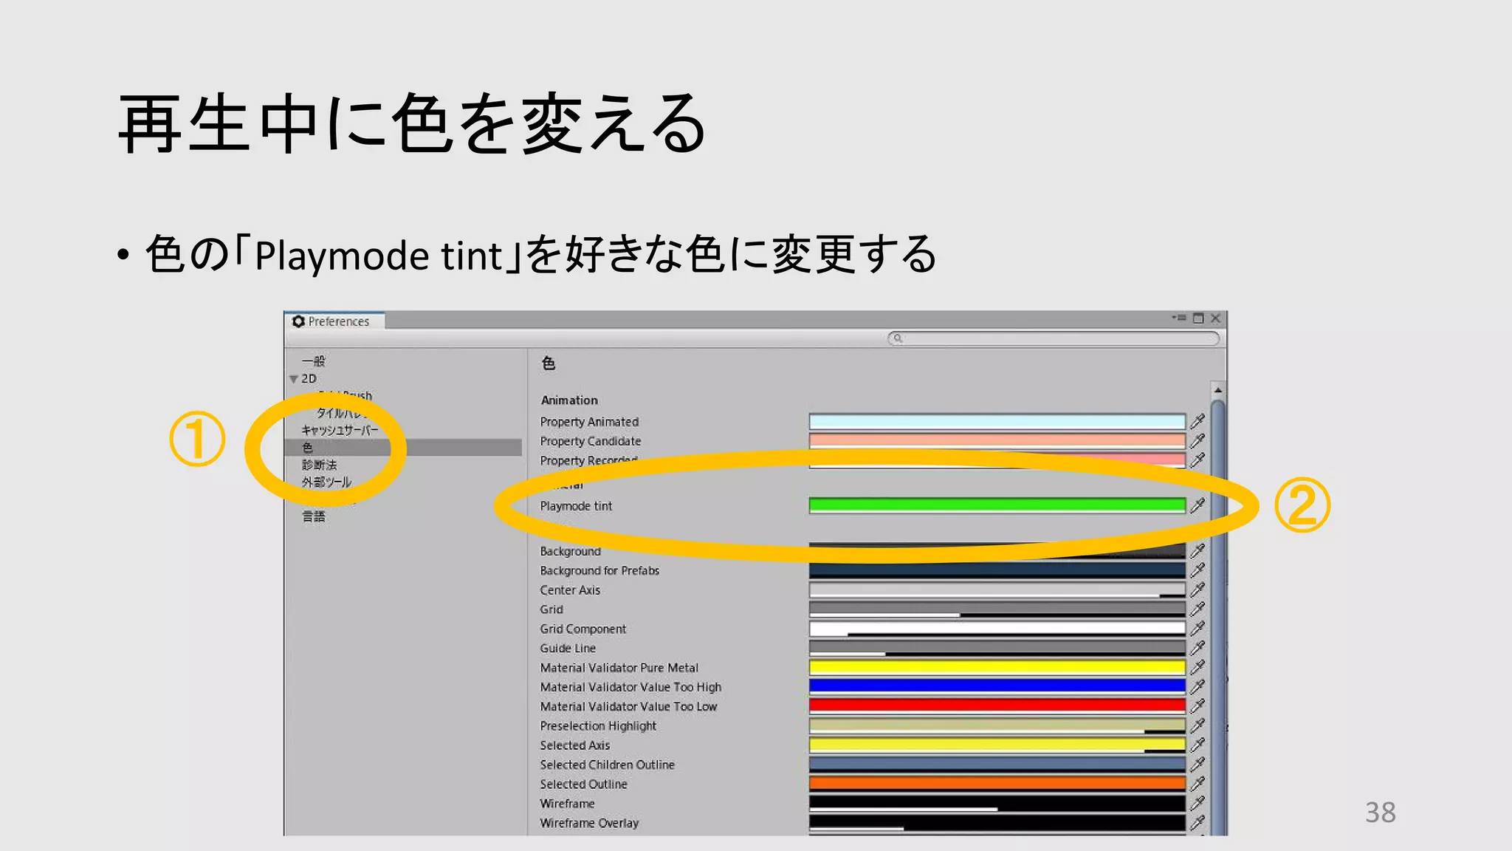The image size is (1512, 851).
Task: Open the Background for Prefabs color swatch
Action: [997, 570]
